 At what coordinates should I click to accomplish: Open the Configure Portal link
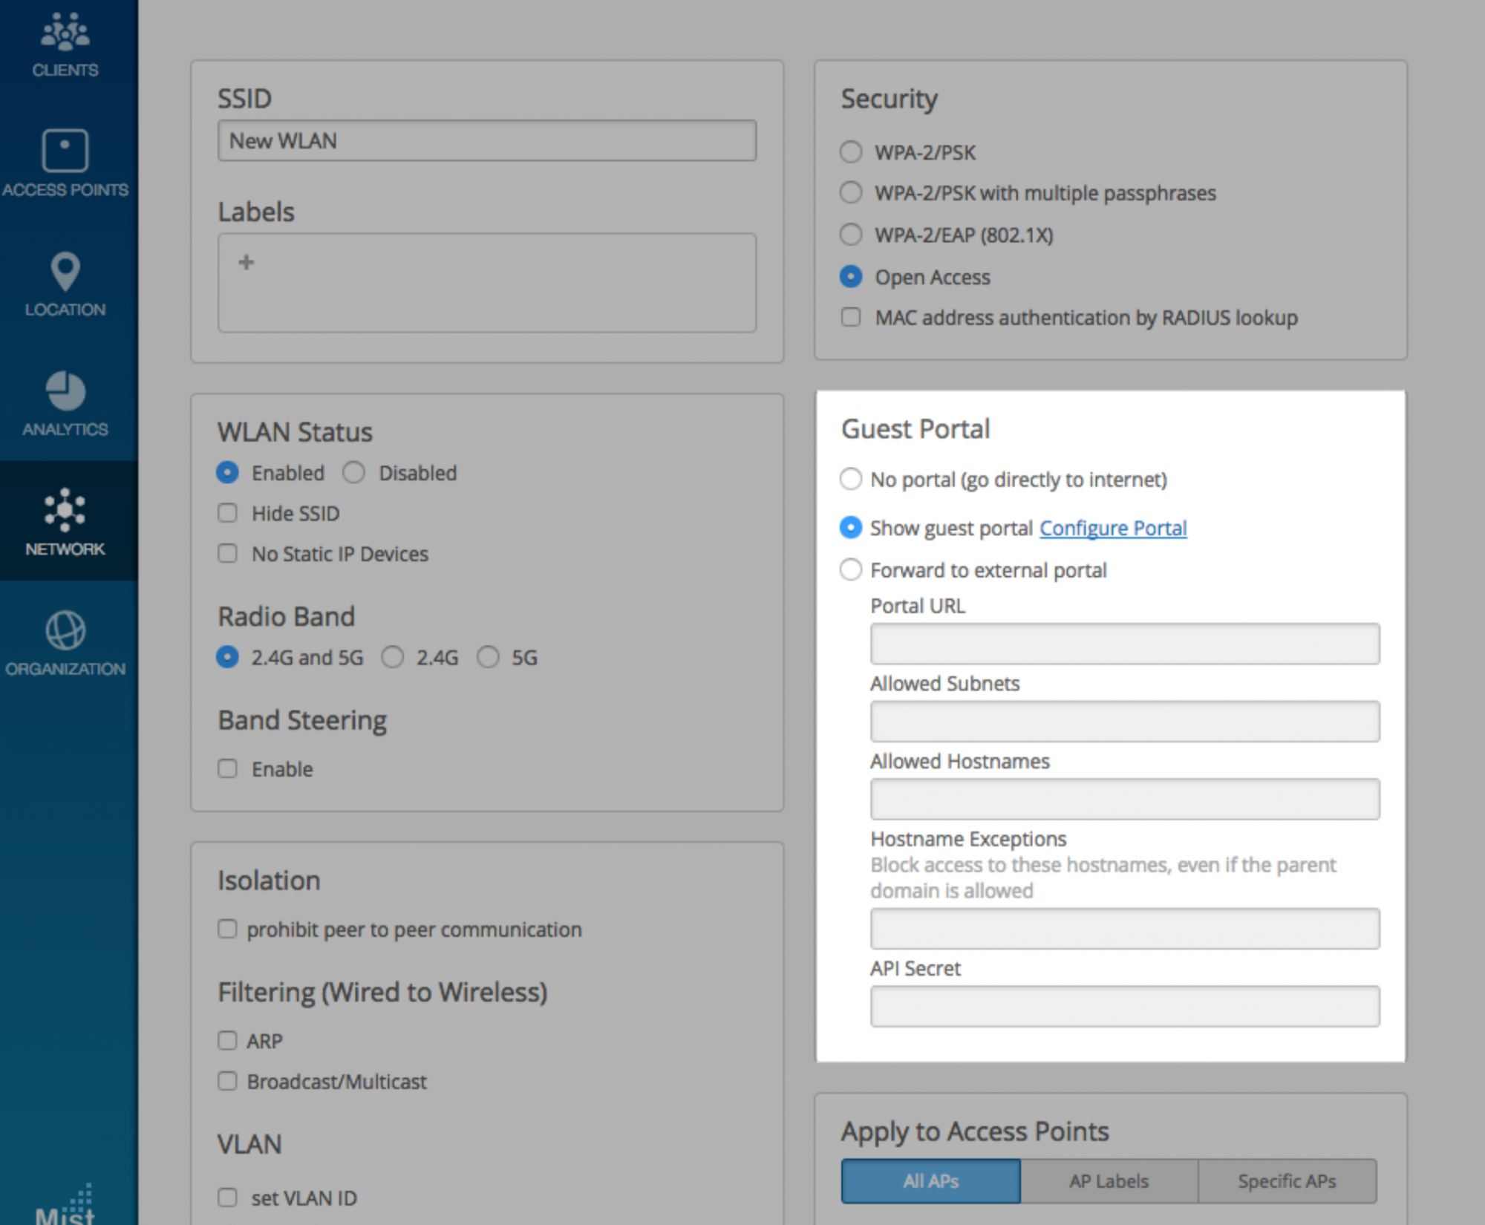pyautogui.click(x=1112, y=528)
